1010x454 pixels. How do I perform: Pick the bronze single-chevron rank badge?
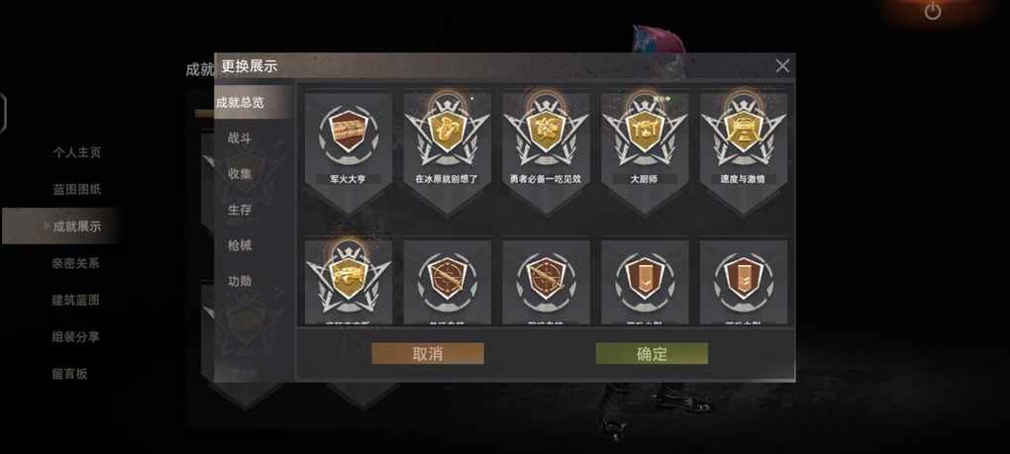645,281
